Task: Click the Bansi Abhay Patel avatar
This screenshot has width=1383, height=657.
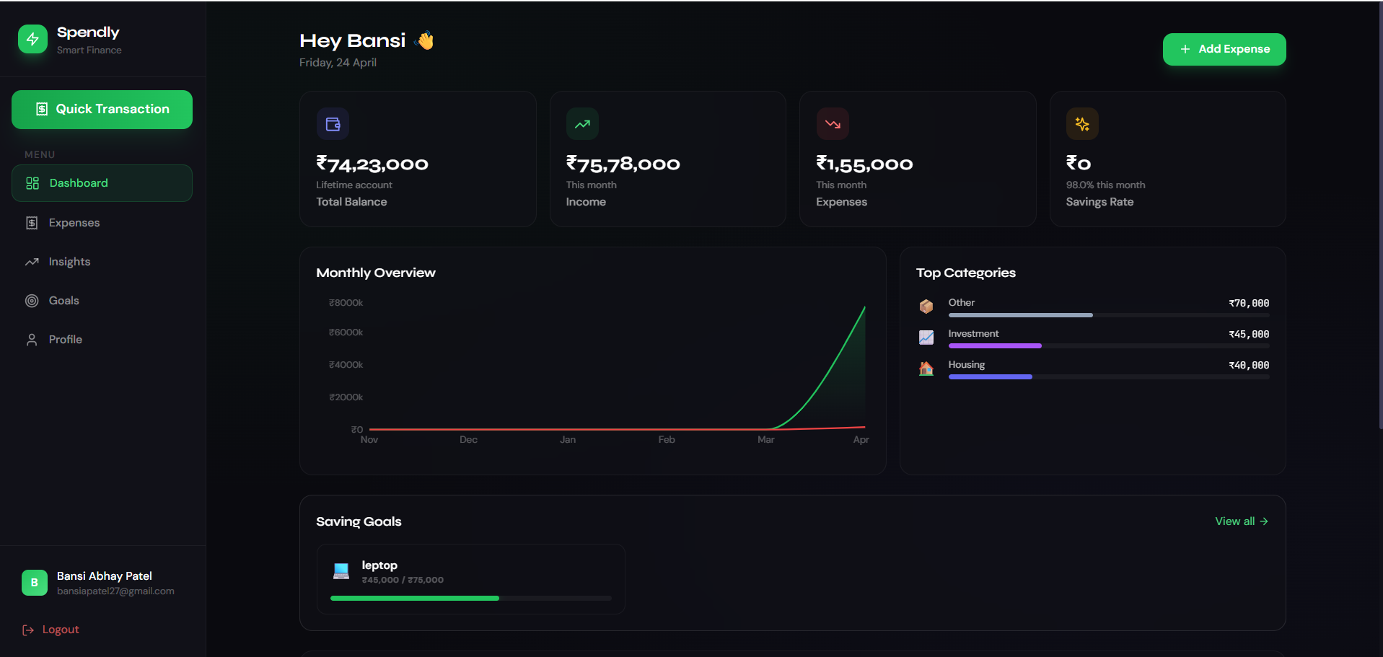Action: coord(34,583)
